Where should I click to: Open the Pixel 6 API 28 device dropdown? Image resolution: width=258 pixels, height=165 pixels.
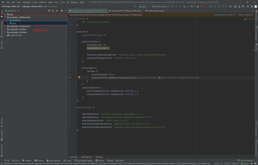(160, 6)
